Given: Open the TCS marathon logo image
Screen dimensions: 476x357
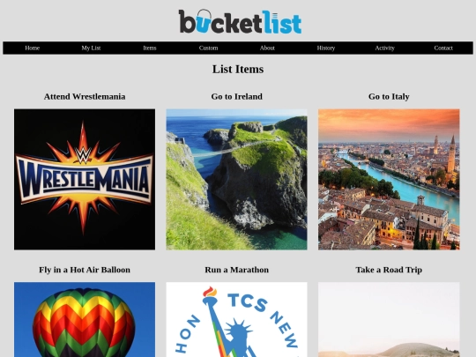Looking at the screenshot, I should [236, 320].
